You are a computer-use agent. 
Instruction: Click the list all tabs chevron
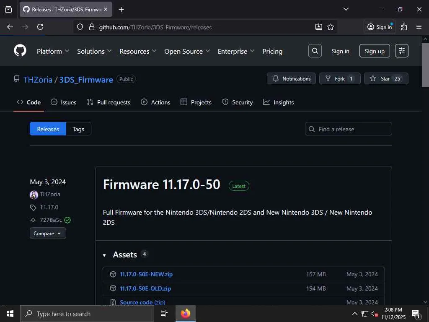(x=346, y=9)
